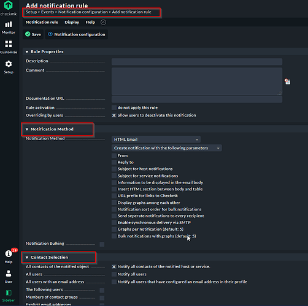
Task: Check the 'Reply to' parameter box
Action: tap(114, 162)
